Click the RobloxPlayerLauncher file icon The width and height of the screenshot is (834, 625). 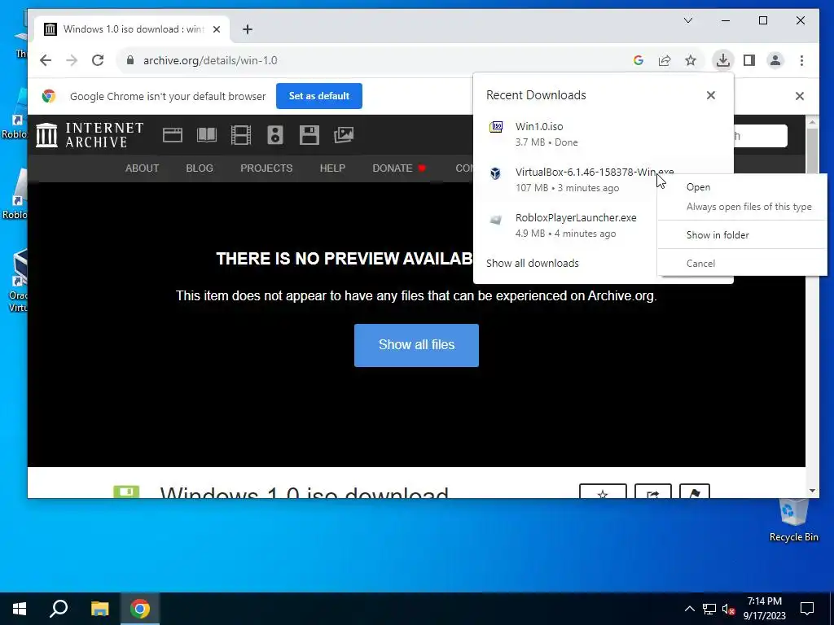coord(495,219)
